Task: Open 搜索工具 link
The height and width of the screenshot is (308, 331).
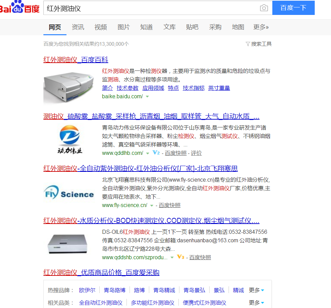Action: pyautogui.click(x=261, y=44)
